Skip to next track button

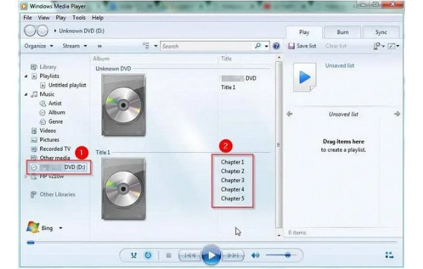pyautogui.click(x=234, y=255)
